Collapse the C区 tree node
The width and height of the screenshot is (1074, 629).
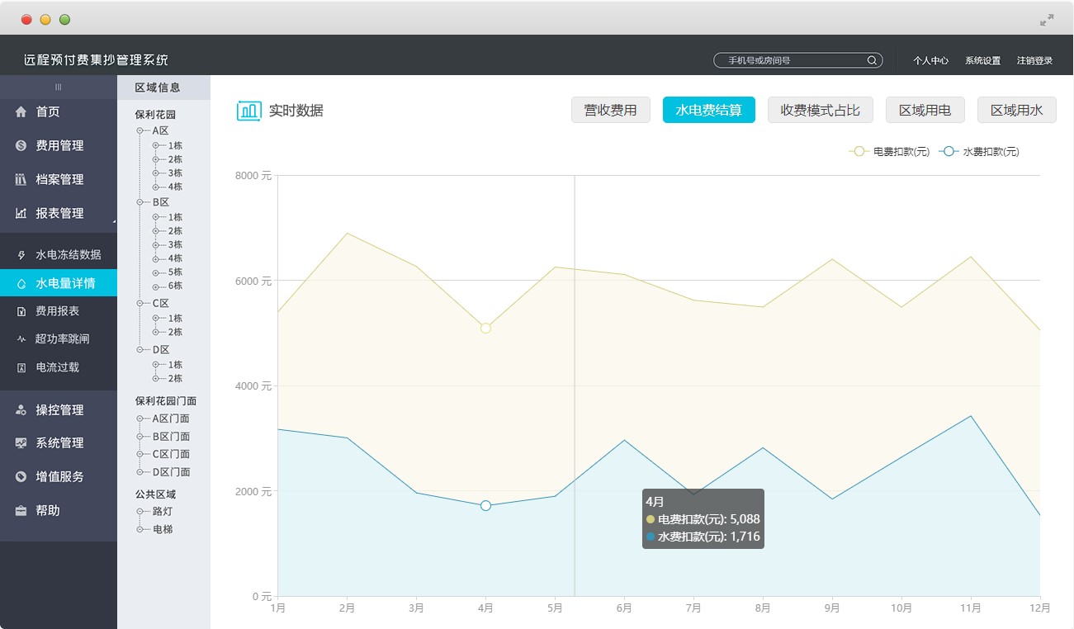[140, 303]
